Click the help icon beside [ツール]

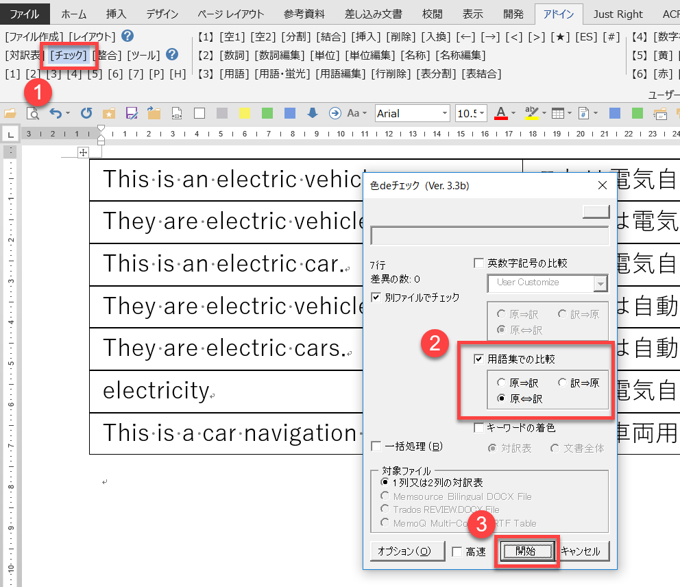tap(172, 54)
